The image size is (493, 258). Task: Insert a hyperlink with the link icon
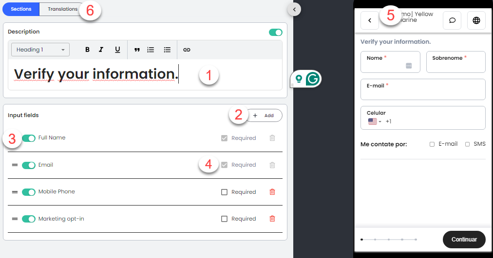(187, 50)
